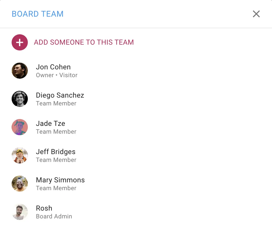The width and height of the screenshot is (272, 230).
Task: Click the Board Team heading
Action: (x=38, y=14)
